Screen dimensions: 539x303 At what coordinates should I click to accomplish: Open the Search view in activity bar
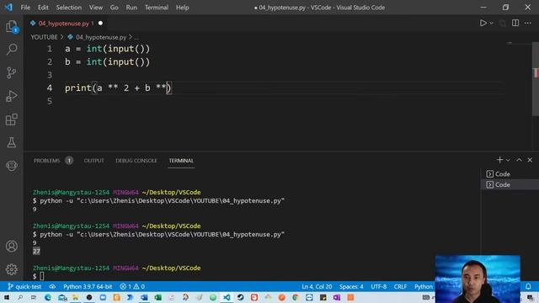[11, 50]
